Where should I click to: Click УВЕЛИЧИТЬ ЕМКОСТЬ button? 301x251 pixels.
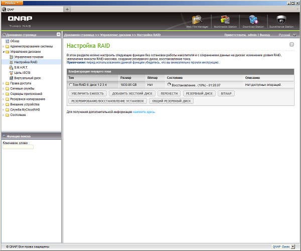coord(87,93)
